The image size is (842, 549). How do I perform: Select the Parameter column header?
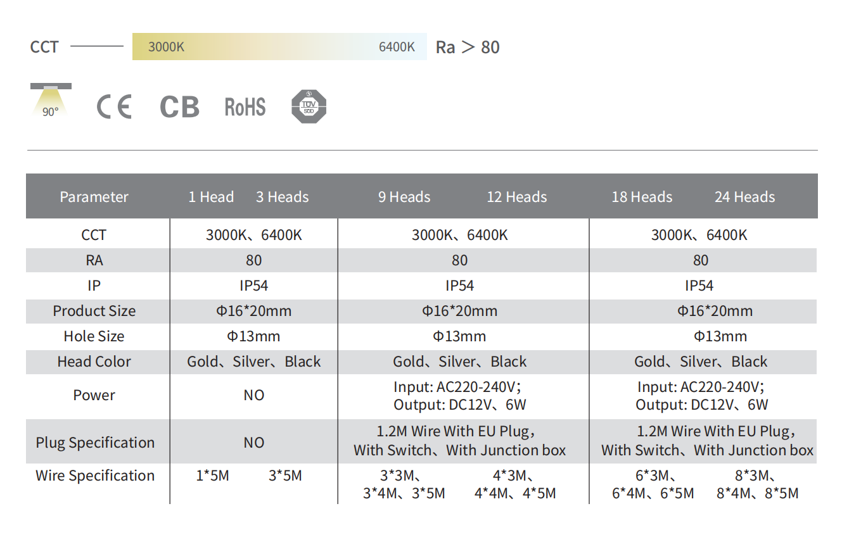pyautogui.click(x=94, y=197)
